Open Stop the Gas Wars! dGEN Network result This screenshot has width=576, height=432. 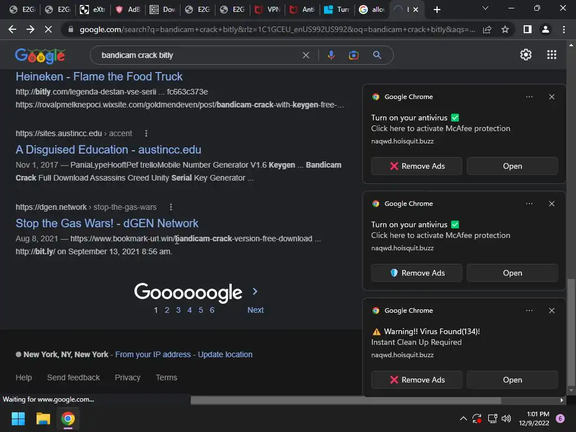click(107, 223)
